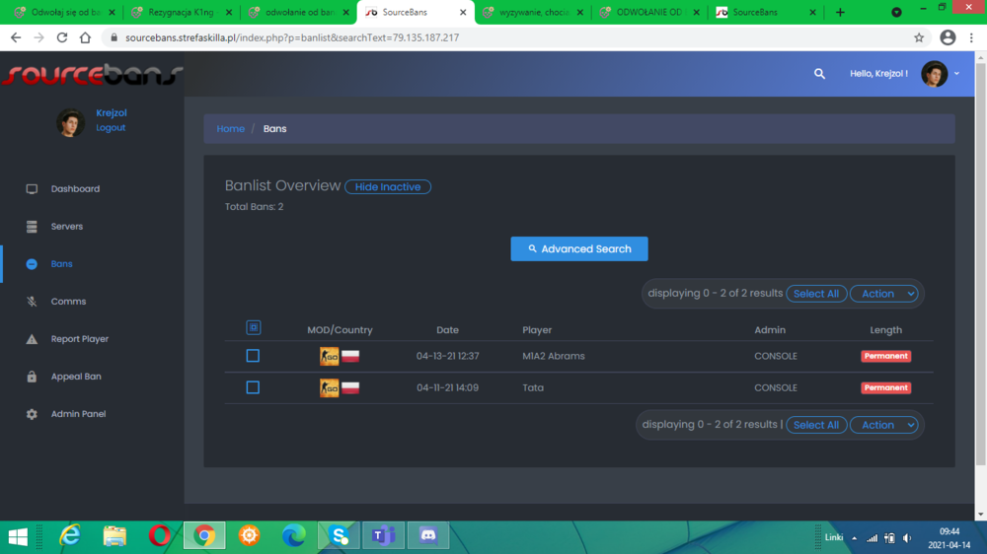Screen dimensions: 987x554
Task: Click the Dashboard monitor icon
Action: (x=32, y=188)
